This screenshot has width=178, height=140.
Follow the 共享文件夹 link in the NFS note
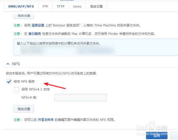pos(46,120)
